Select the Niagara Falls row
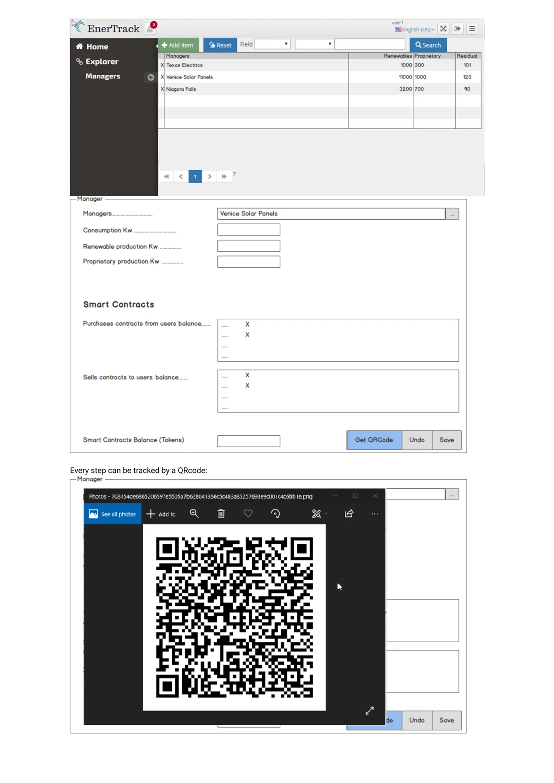This screenshot has width=554, height=783. pos(319,89)
